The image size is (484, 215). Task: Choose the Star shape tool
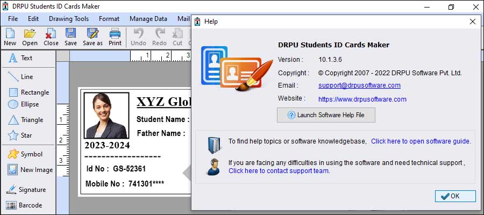pos(20,135)
